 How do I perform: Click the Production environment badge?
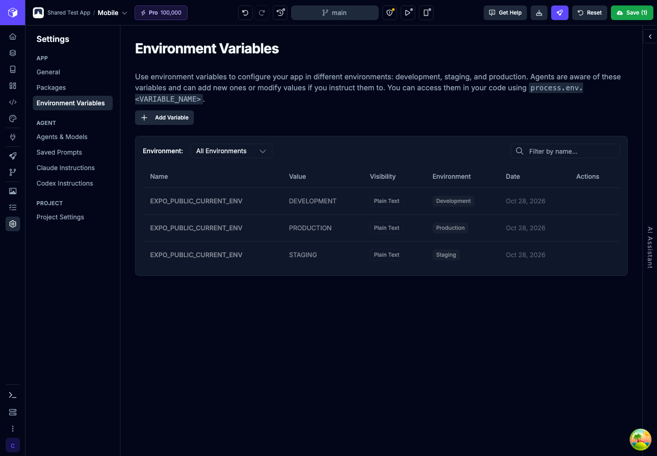[450, 228]
